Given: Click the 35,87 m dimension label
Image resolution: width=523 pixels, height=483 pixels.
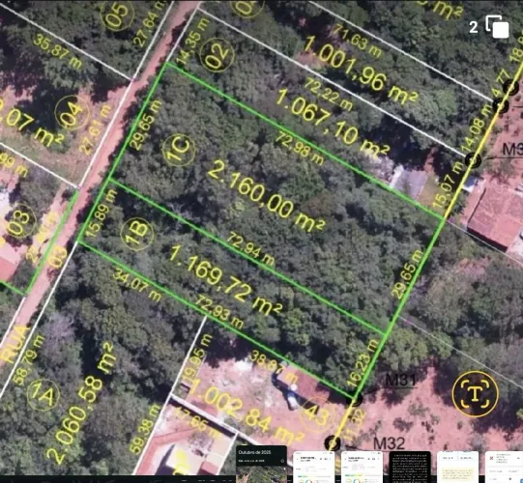Looking at the screenshot, I should point(57,51).
